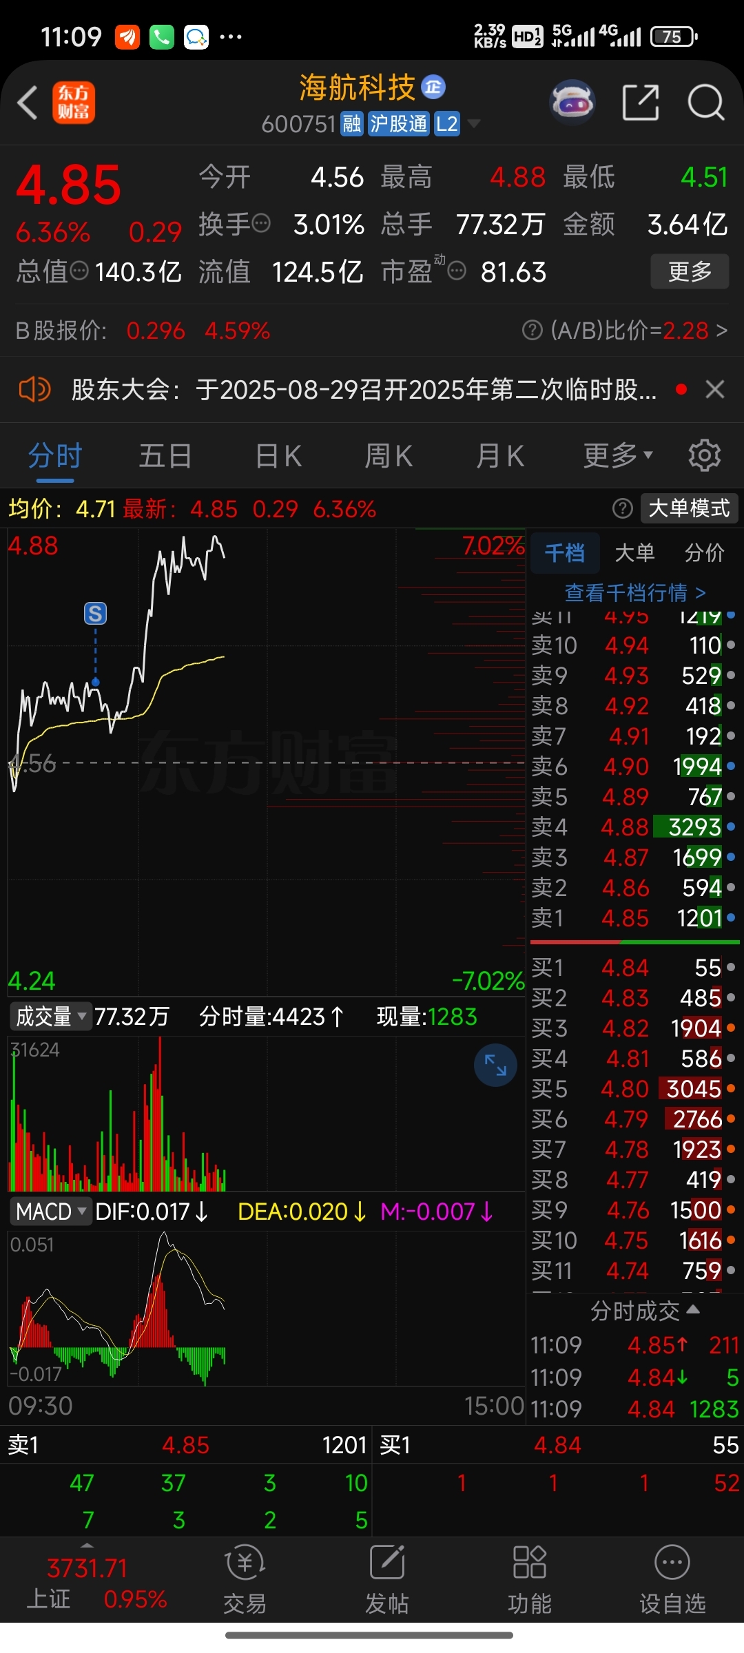Tap the green phone icon in status bar
Viewport: 744px width, 1653px height.
[x=162, y=37]
